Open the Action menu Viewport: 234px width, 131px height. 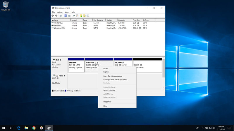click(x=60, y=12)
